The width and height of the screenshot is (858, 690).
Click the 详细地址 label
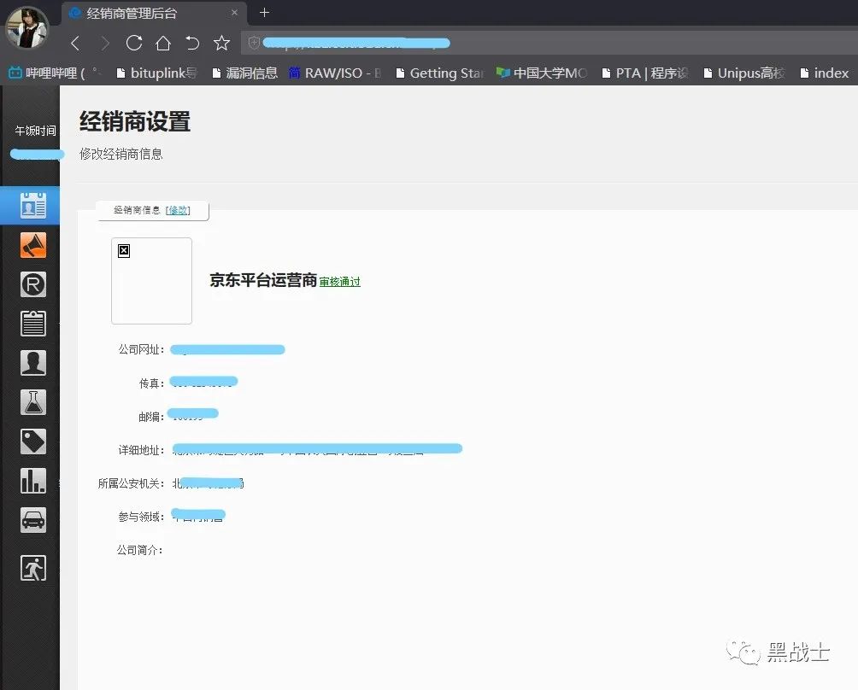coord(141,450)
